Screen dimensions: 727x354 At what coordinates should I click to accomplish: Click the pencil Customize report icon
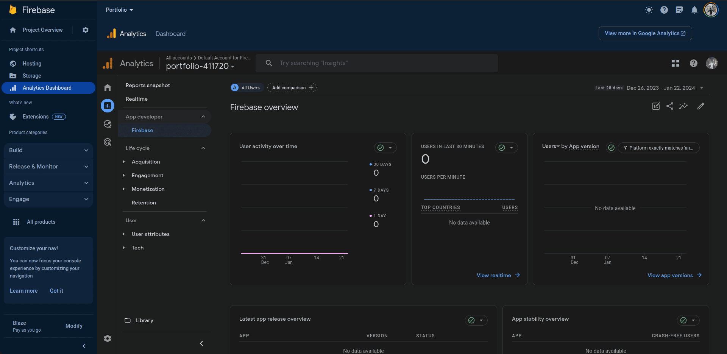700,106
